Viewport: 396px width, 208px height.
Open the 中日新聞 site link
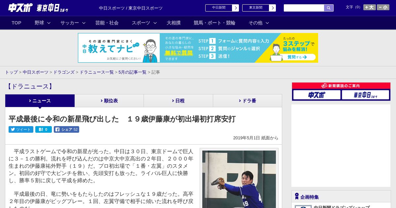[x=222, y=8]
